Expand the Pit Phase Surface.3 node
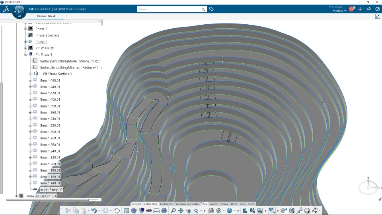Image resolution: width=382 pixels, height=215 pixels. [x=30, y=74]
